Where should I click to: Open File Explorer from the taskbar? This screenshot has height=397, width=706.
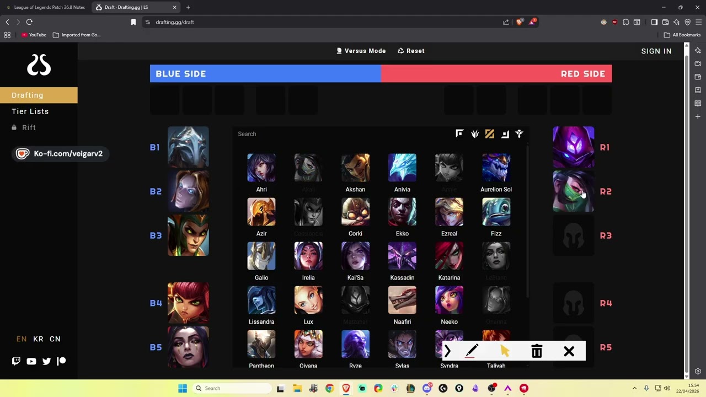tap(297, 388)
